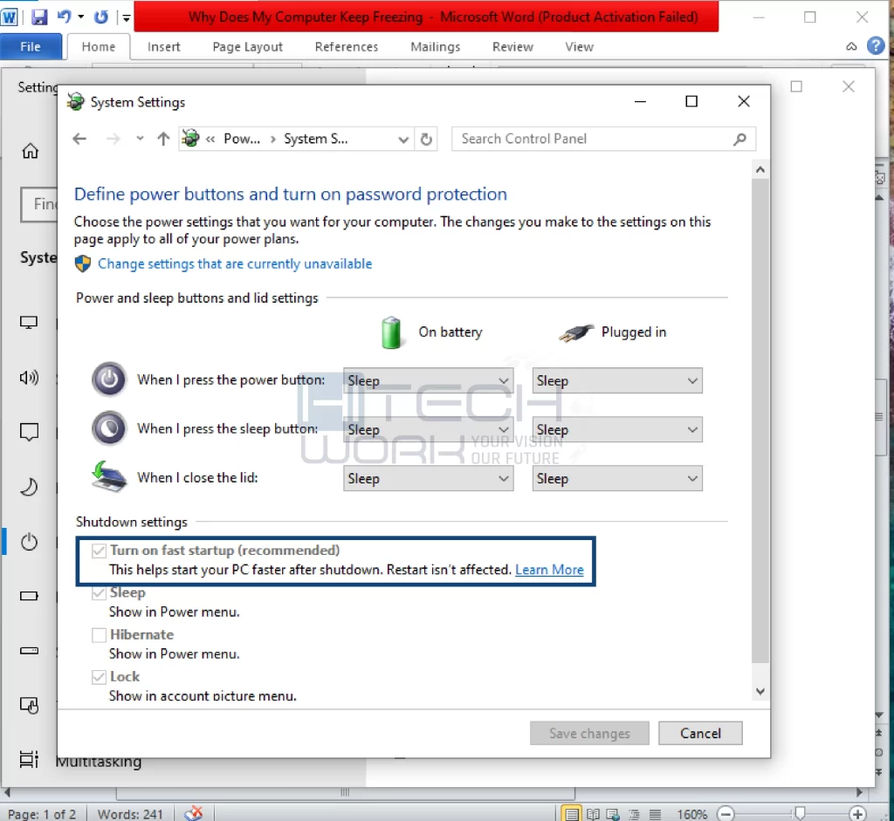This screenshot has width=894, height=821.
Task: Open sleep button On battery dropdown
Action: (x=428, y=429)
